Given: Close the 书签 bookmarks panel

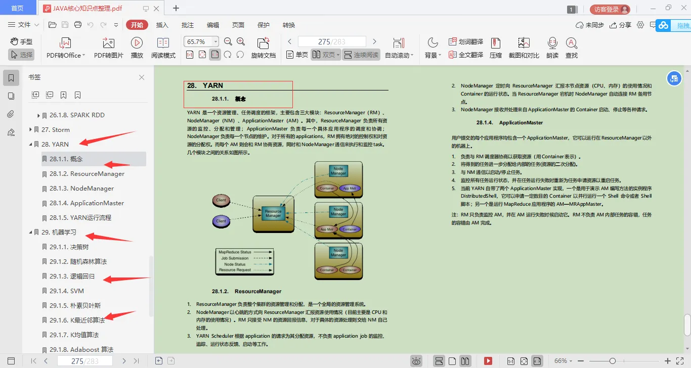Looking at the screenshot, I should point(142,77).
